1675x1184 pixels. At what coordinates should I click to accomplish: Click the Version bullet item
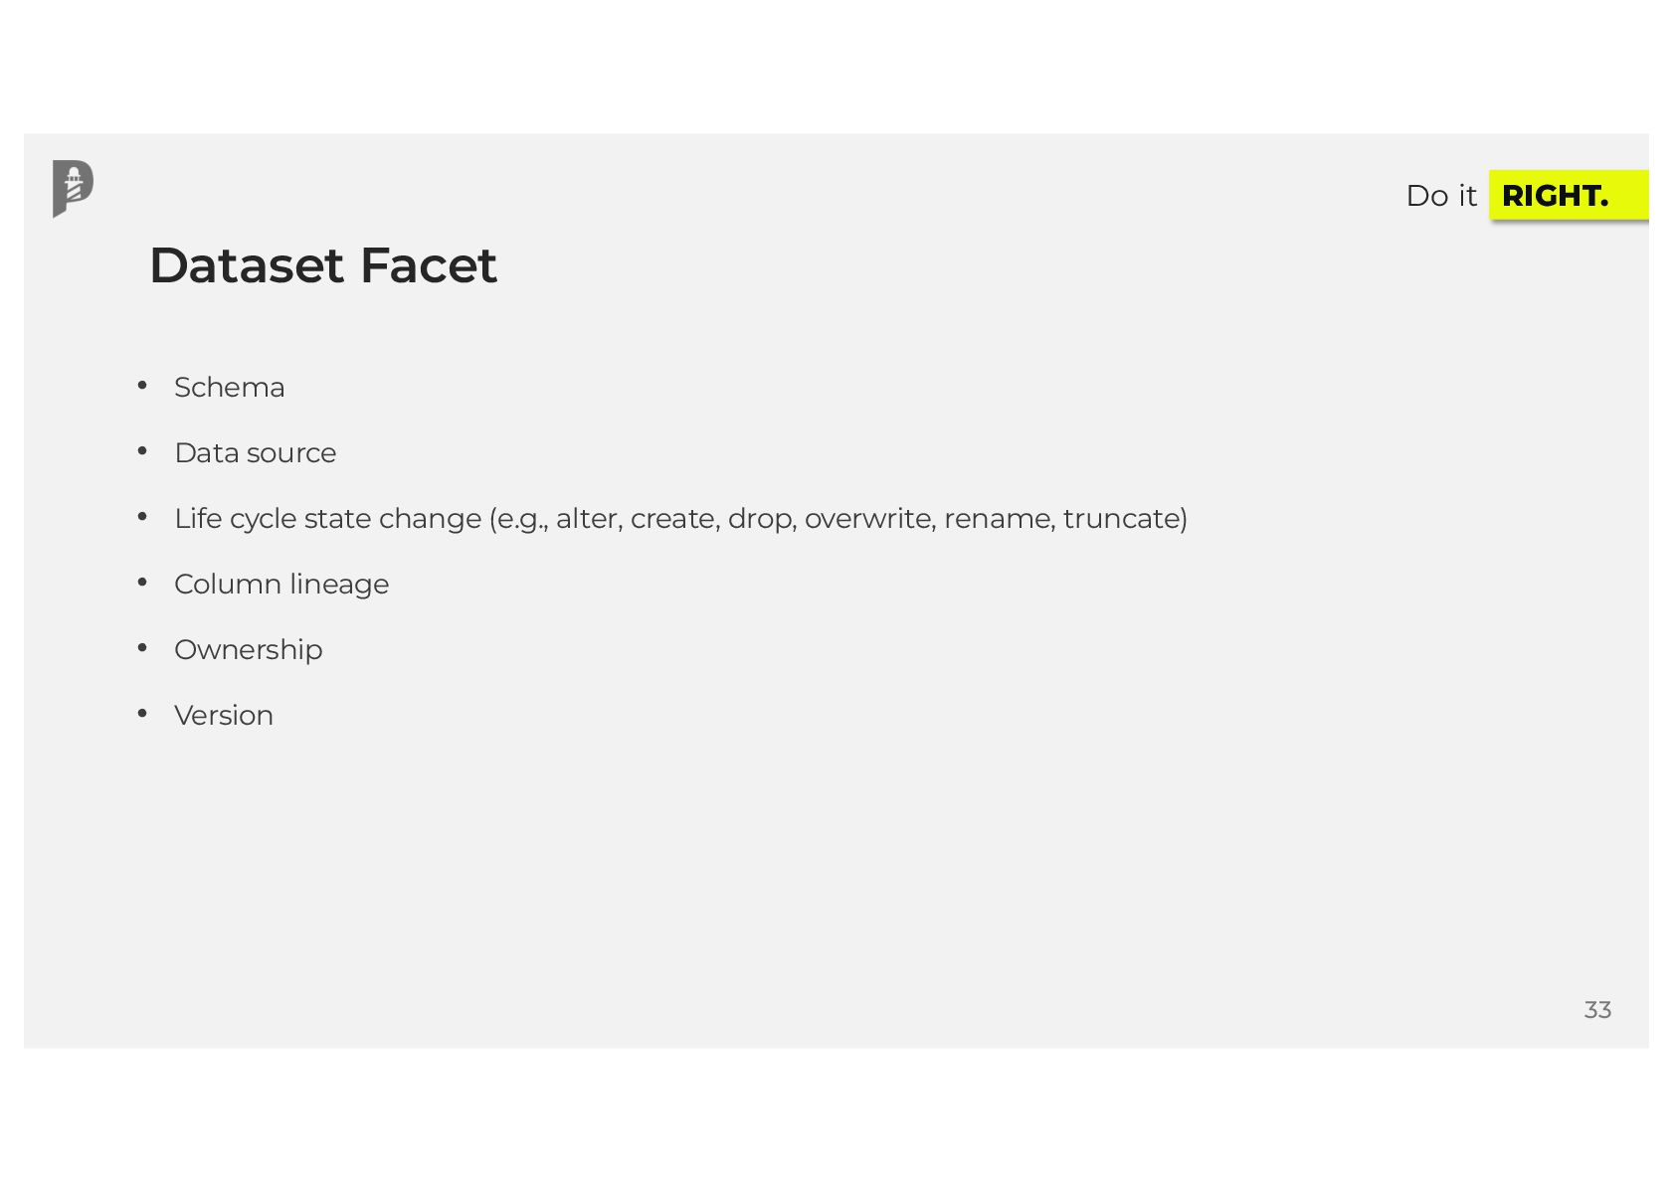pyautogui.click(x=223, y=715)
